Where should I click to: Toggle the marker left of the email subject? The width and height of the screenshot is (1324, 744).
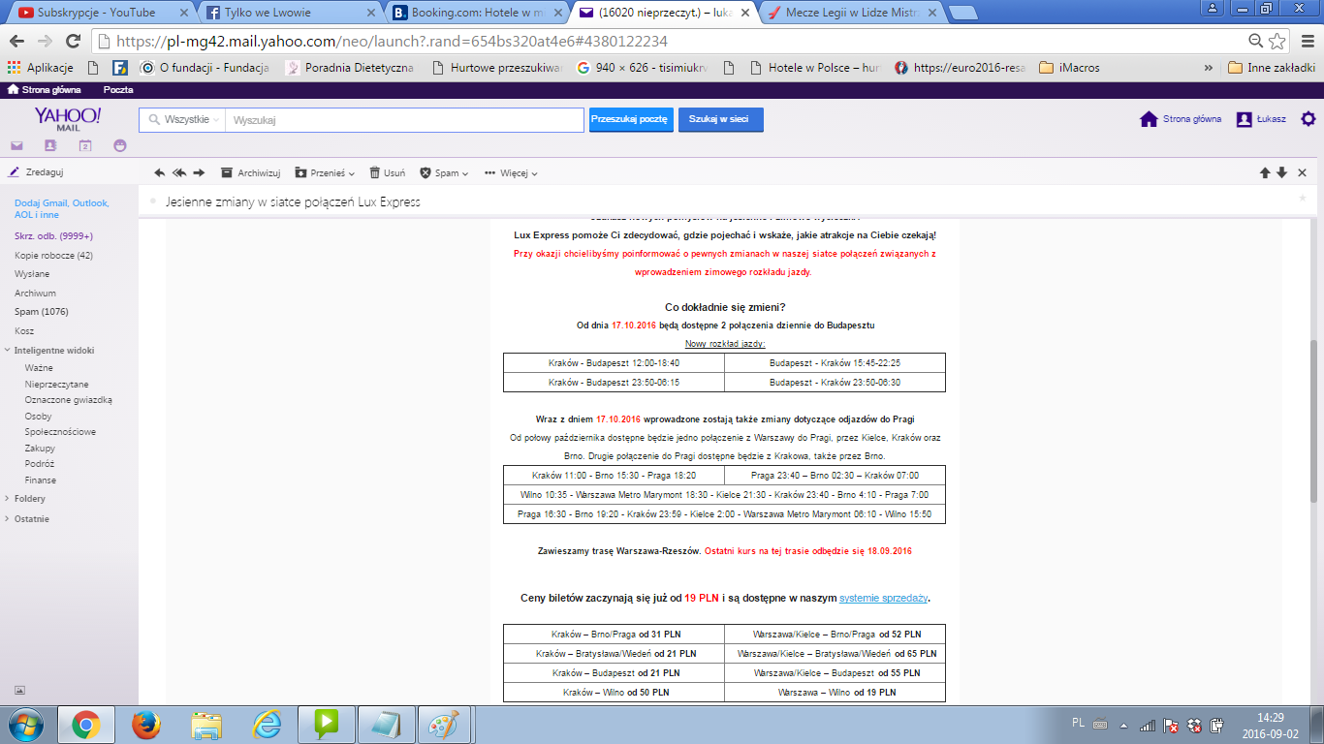click(x=153, y=201)
